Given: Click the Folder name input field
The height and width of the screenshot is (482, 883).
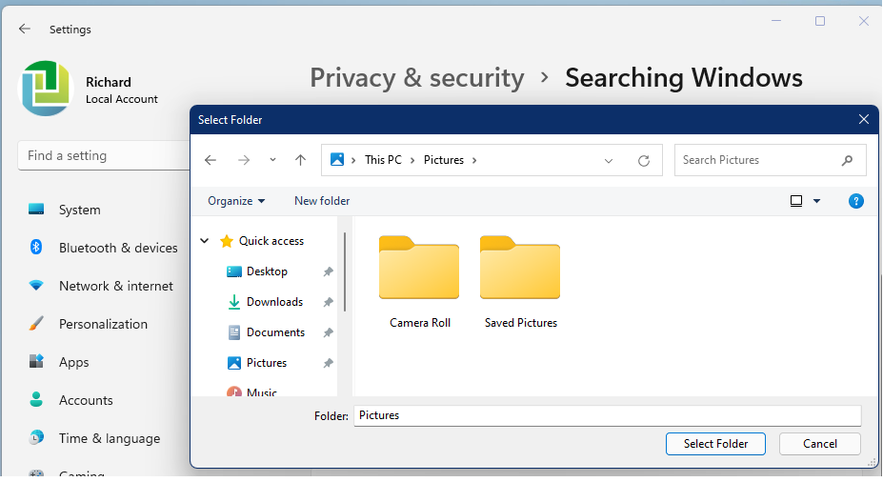Looking at the screenshot, I should pos(608,415).
